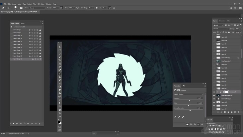Open the Opacity dropdown in options bar
Image resolution: width=243 pixels, height=137 pixels.
coord(58,8)
